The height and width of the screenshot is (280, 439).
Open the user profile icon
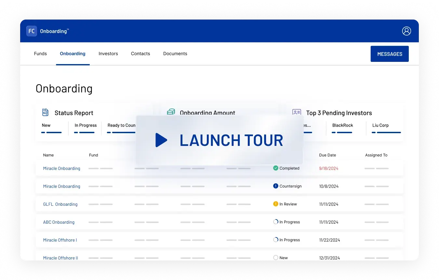coord(406,31)
